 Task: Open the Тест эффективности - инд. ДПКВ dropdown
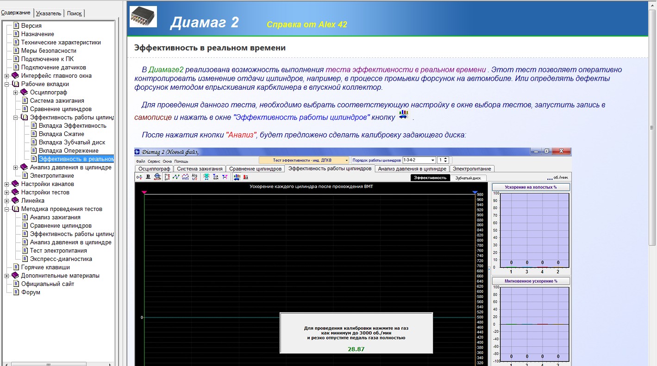(304, 160)
